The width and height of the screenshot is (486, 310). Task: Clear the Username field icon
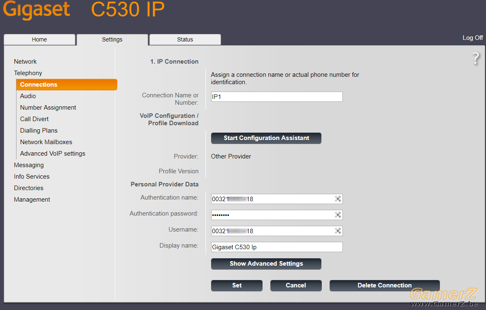pos(338,231)
